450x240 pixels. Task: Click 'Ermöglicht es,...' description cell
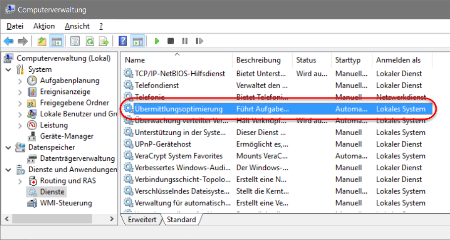click(x=262, y=144)
